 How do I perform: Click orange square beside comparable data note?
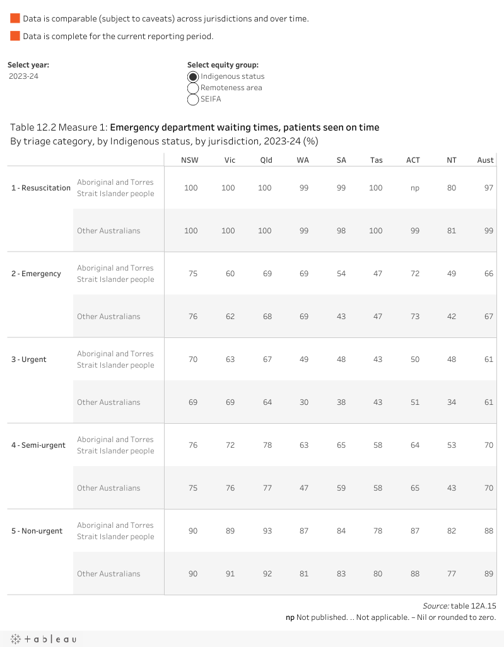point(15,18)
